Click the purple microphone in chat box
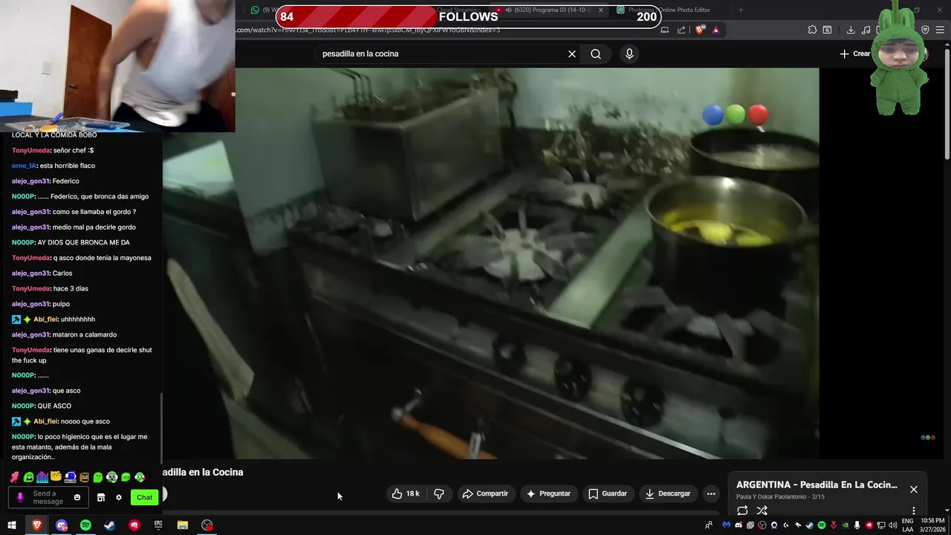This screenshot has width=951, height=535. 20,497
